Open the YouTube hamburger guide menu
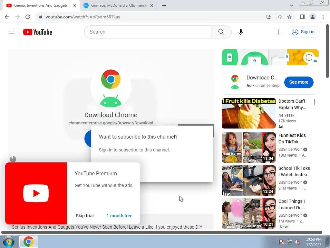 (x=12, y=32)
